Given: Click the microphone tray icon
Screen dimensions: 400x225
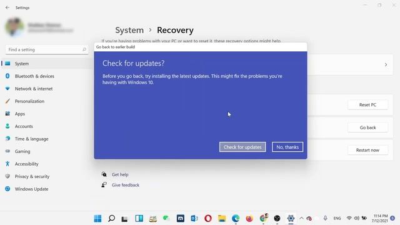Looking at the screenshot, I should point(325,218).
